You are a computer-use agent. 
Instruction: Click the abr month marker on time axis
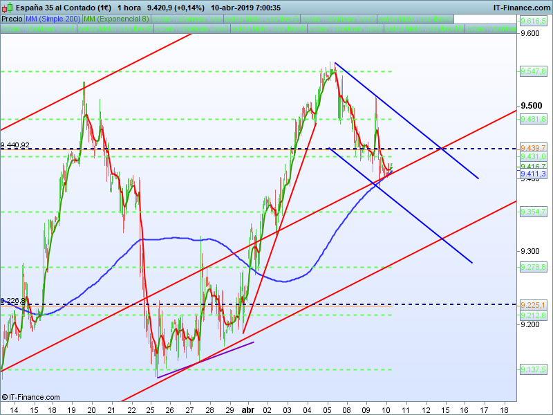coord(248,410)
